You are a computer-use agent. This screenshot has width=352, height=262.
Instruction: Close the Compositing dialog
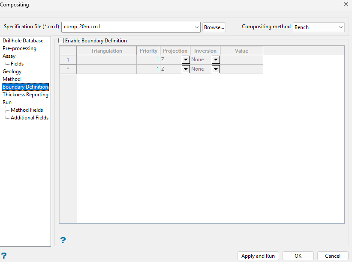click(x=346, y=4)
